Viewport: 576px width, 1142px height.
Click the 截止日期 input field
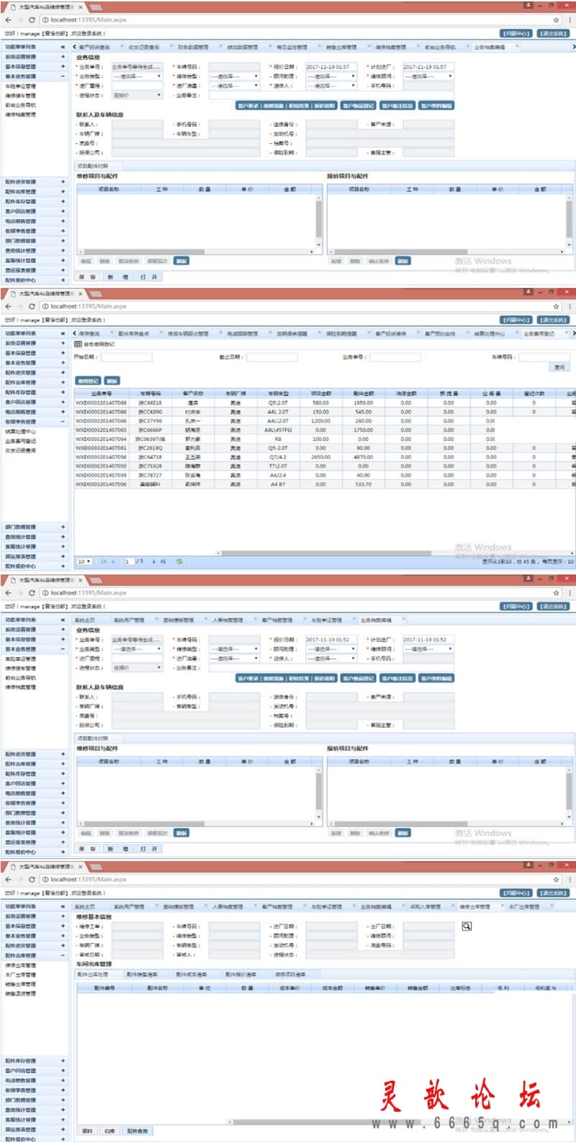[271, 357]
